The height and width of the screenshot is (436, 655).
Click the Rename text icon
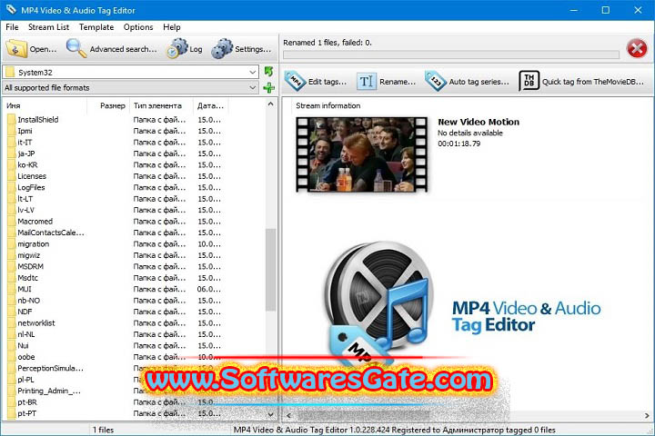click(367, 82)
